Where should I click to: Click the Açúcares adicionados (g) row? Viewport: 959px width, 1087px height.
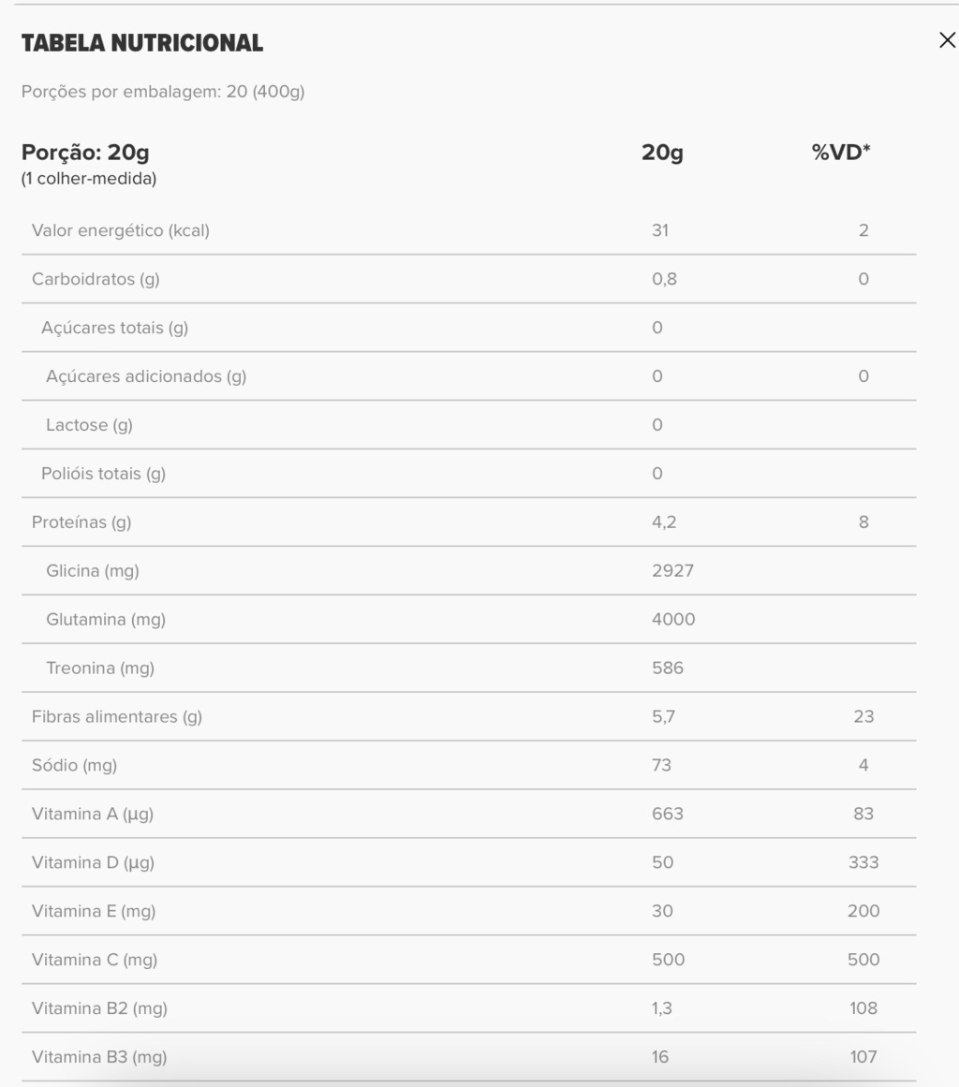(x=469, y=375)
